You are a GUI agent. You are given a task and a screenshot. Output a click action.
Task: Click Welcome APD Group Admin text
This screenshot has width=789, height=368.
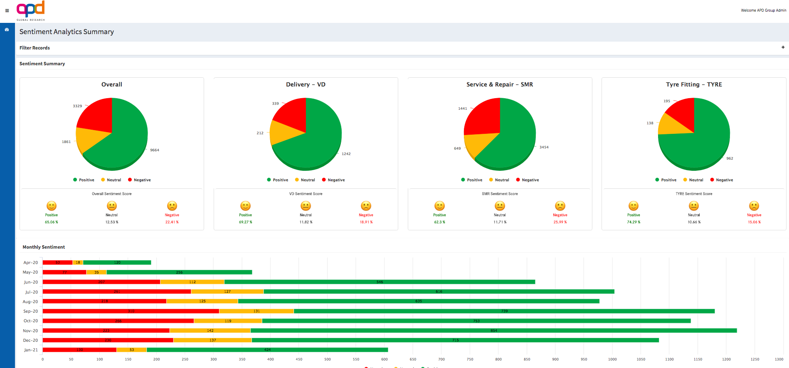click(763, 10)
